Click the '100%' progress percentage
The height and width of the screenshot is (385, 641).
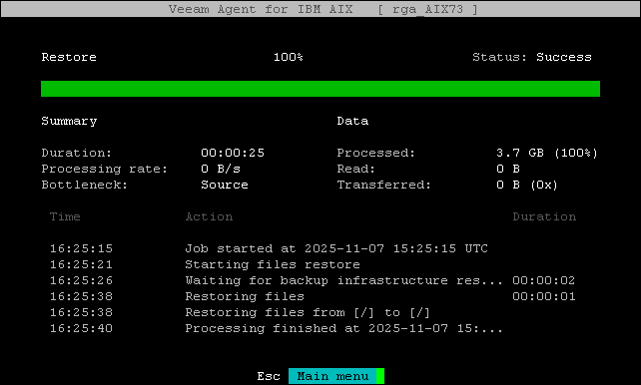(x=289, y=57)
